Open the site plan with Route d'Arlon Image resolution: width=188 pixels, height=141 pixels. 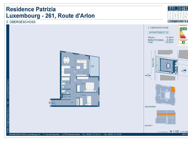tap(166, 65)
